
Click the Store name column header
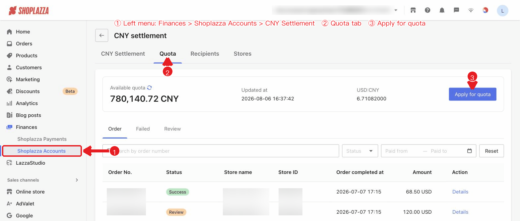click(x=238, y=172)
